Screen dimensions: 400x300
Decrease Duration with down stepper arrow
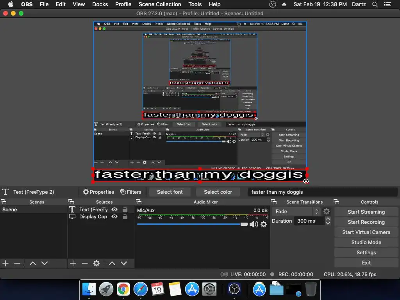click(x=328, y=223)
